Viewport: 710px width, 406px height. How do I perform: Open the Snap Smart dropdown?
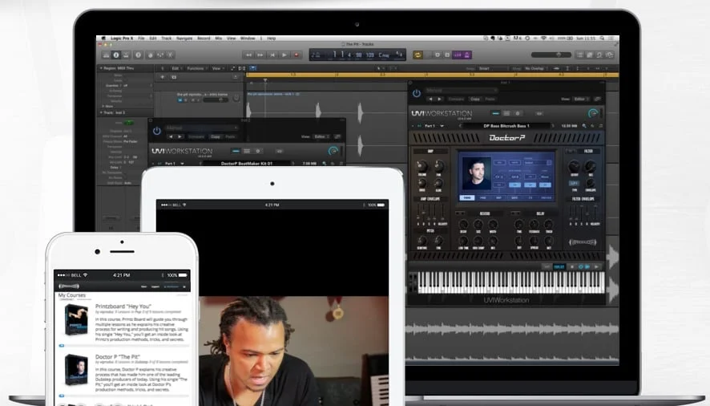point(492,68)
